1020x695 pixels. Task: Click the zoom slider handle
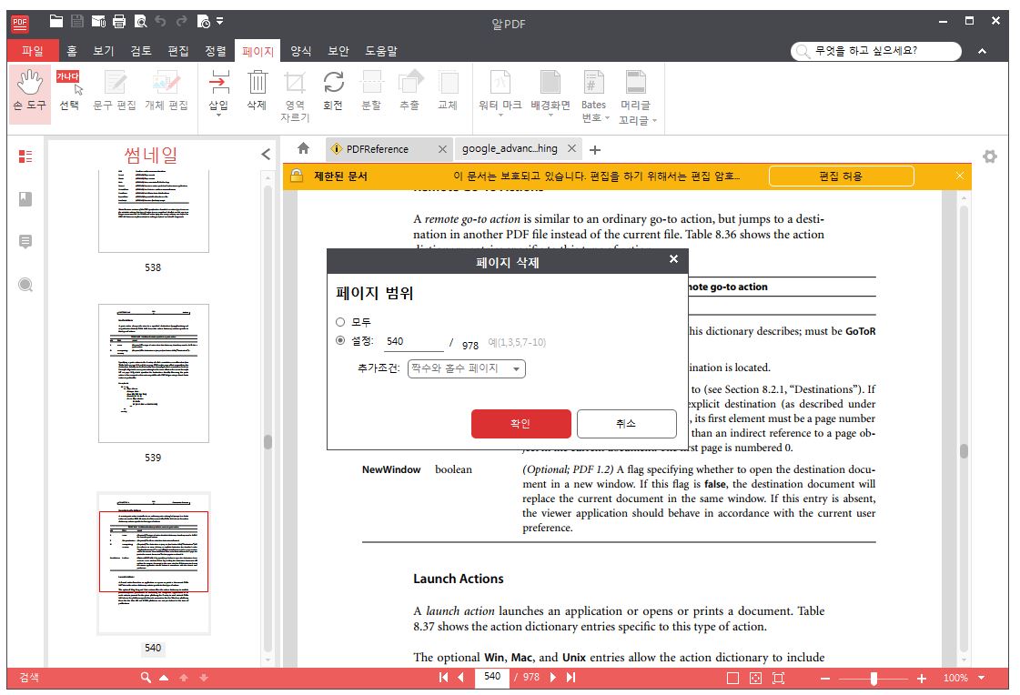click(874, 678)
